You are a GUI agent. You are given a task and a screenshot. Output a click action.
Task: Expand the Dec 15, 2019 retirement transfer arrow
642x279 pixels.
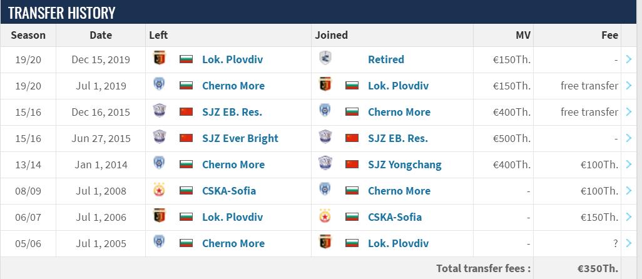point(629,59)
